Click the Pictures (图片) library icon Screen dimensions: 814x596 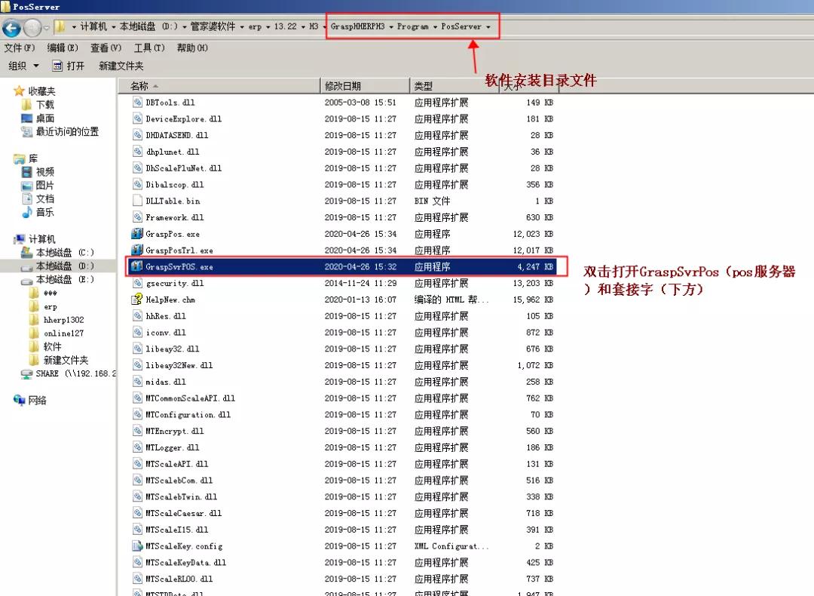click(x=27, y=186)
